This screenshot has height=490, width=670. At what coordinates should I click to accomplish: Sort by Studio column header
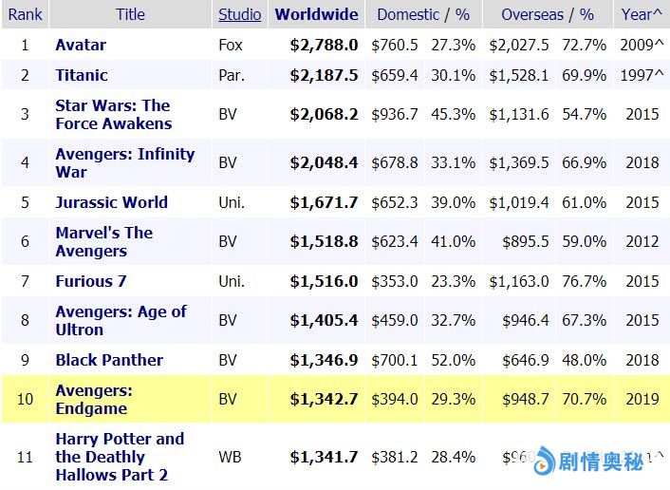pyautogui.click(x=240, y=14)
